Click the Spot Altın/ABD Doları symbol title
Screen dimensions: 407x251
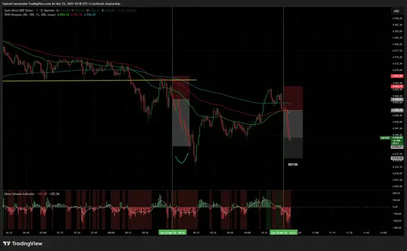click(x=29, y=10)
